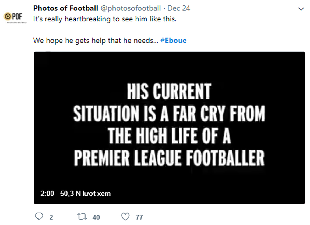Open the Photos of Football profile name

point(65,8)
